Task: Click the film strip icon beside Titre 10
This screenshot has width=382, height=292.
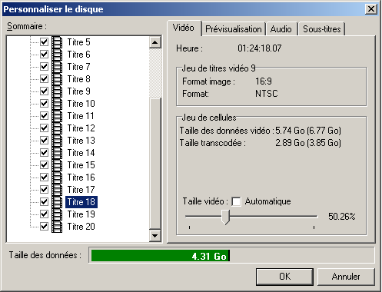Action: pos(57,104)
